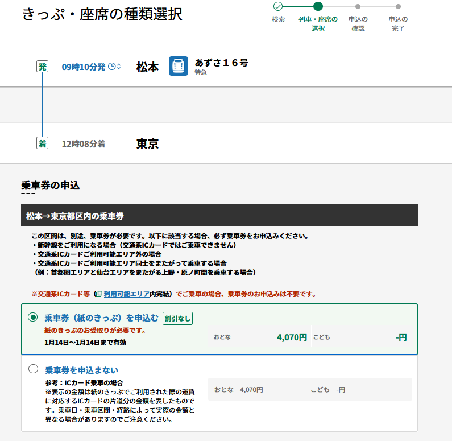The height and width of the screenshot is (441, 452).
Task: Open the up-down time changer arrows
Action: 118,67
